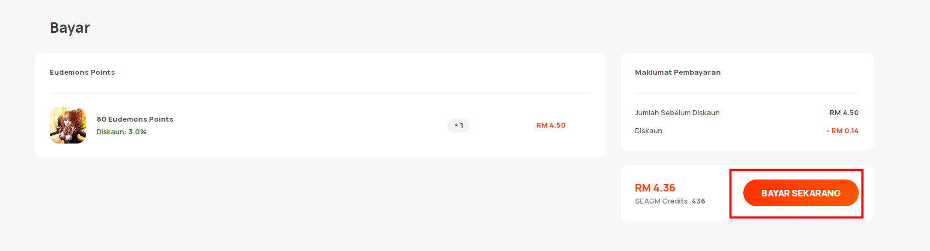This screenshot has height=251, width=930.
Task: Click the Diskaun row label in payment info
Action: [649, 131]
